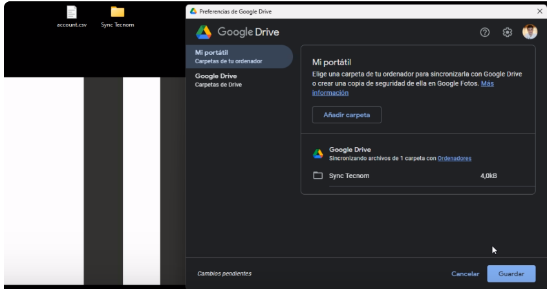Click the Drive icon in the title bar

tap(193, 11)
